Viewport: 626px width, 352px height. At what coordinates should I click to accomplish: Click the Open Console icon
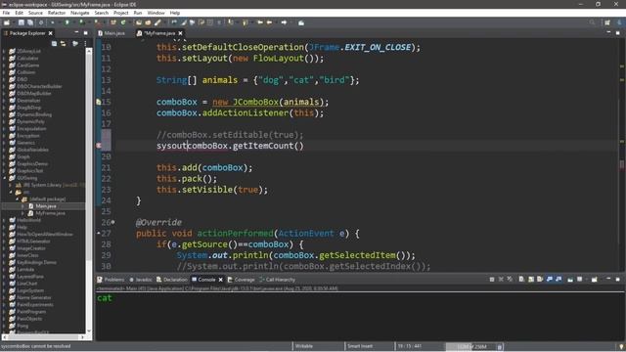point(594,280)
